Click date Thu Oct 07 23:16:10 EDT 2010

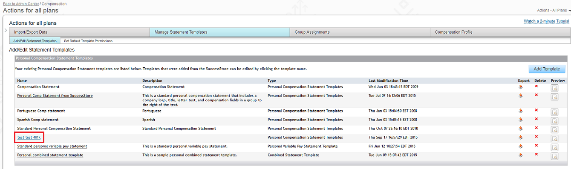[x=393, y=128]
